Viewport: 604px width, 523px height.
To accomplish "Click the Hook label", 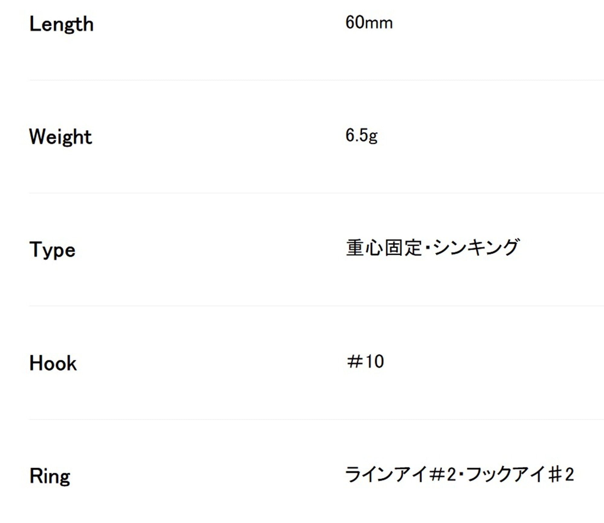I will [53, 363].
